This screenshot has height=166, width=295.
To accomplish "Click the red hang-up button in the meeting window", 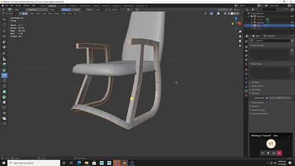I will pyautogui.click(x=279, y=153).
